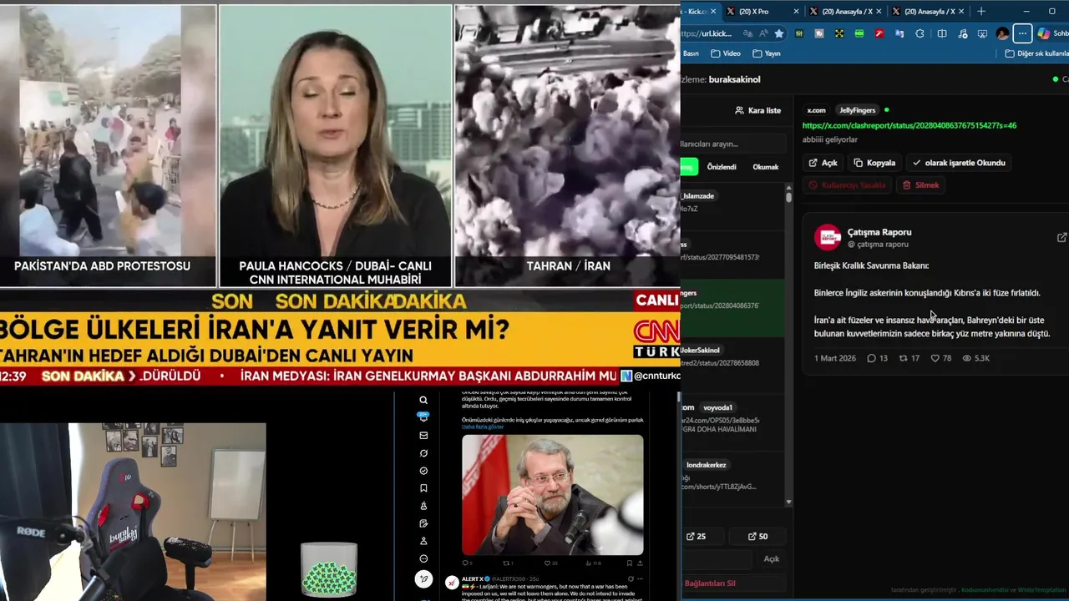Open browser profile avatar
The width and height of the screenshot is (1069, 601).
1003,33
